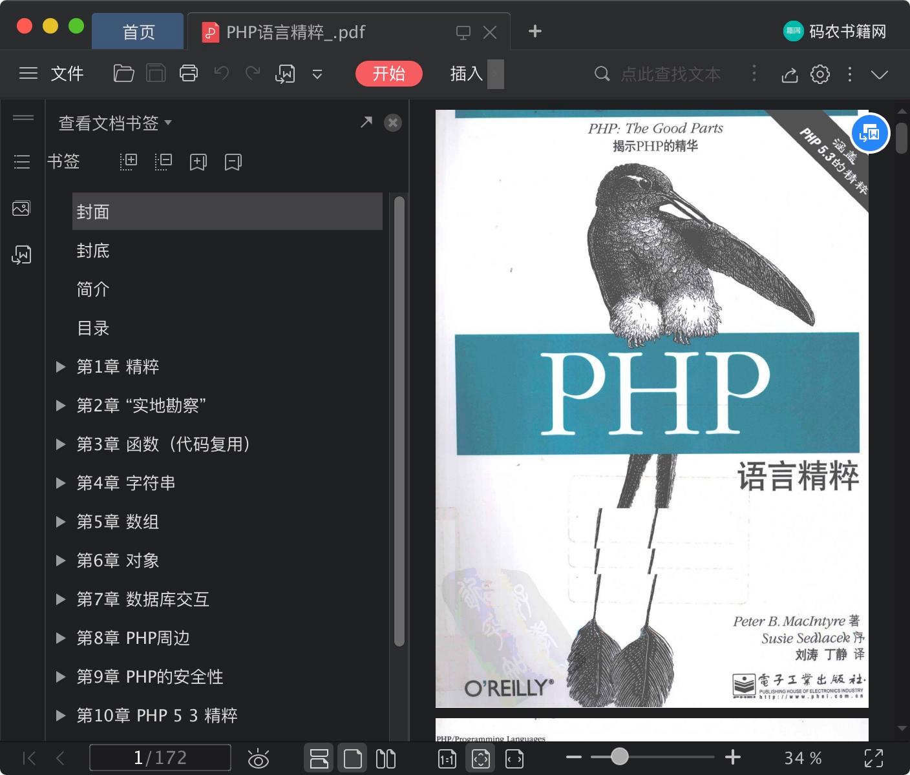Toggle two-page view
This screenshot has width=910, height=775.
(386, 758)
